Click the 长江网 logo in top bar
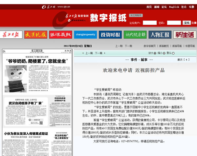Screen dimensions: 197x156 49,7
